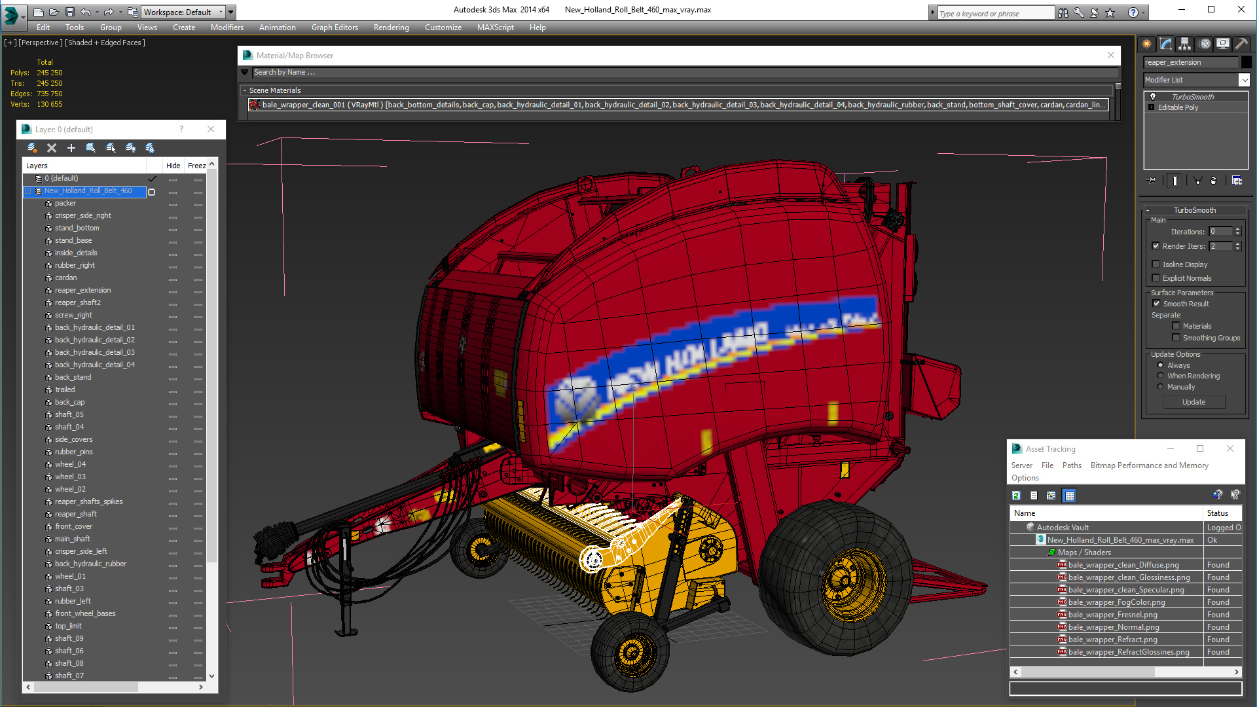Click the Save File floppy icon
Viewport: 1257px width, 707px height.
coord(69,12)
